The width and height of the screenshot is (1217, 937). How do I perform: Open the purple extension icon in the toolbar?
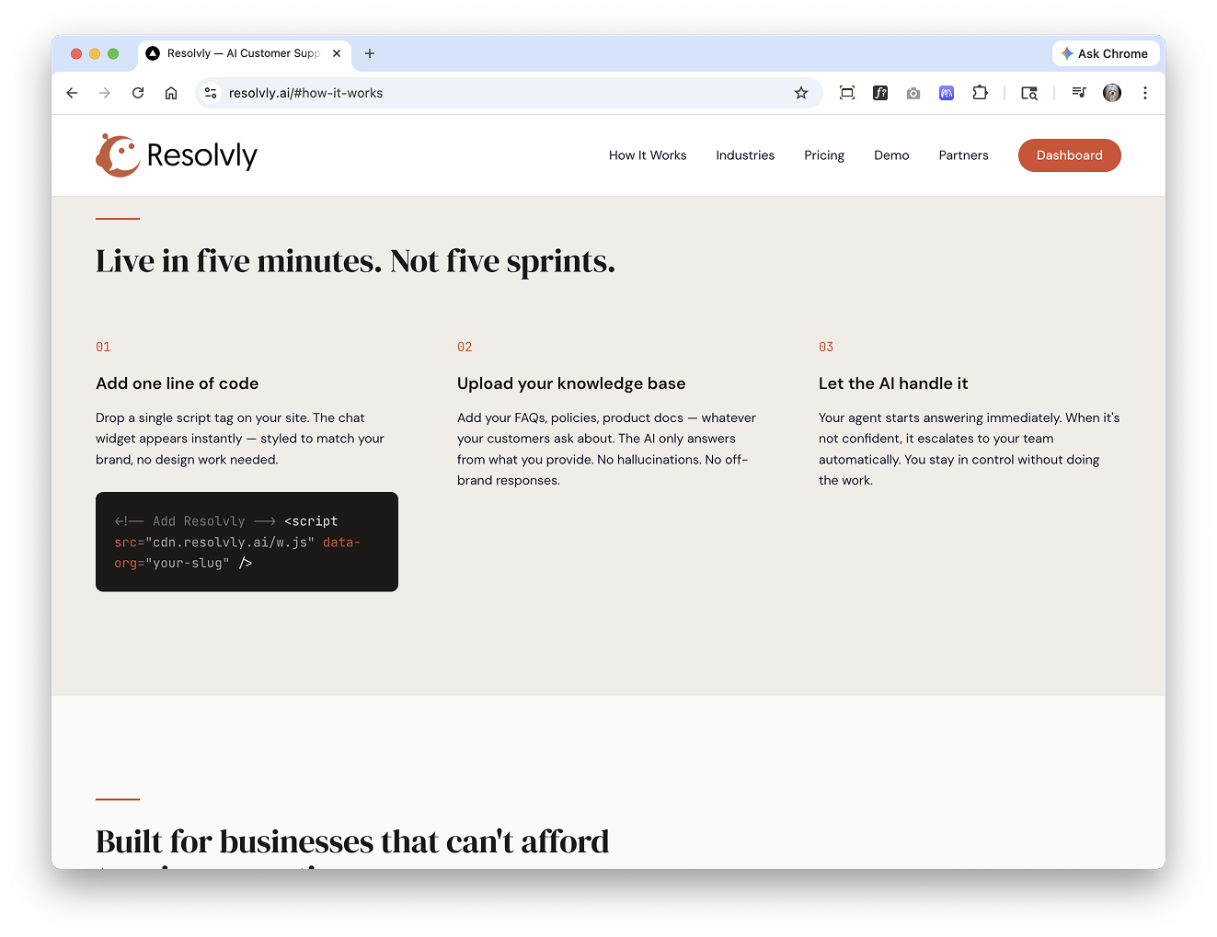[947, 93]
